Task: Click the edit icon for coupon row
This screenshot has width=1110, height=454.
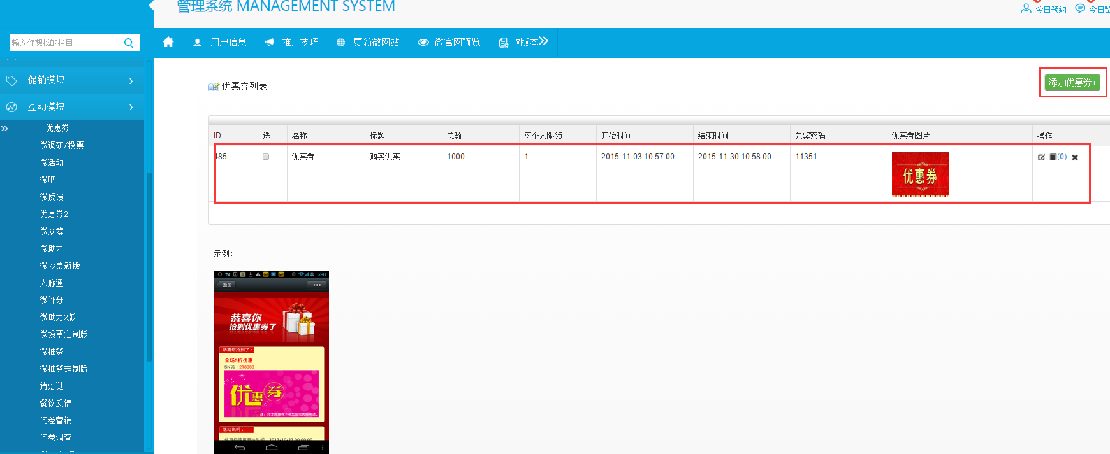Action: (1041, 157)
